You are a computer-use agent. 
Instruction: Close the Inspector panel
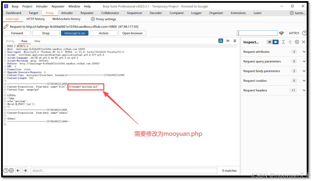point(304,42)
